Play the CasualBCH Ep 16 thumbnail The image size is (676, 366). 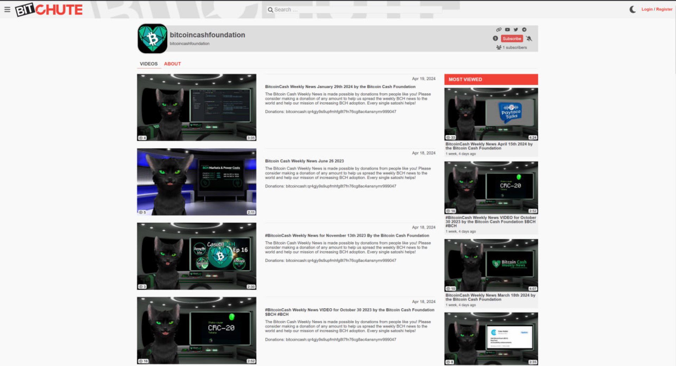point(196,256)
